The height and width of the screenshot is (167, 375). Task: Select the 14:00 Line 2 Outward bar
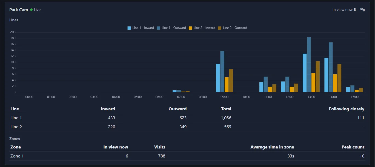339,78
